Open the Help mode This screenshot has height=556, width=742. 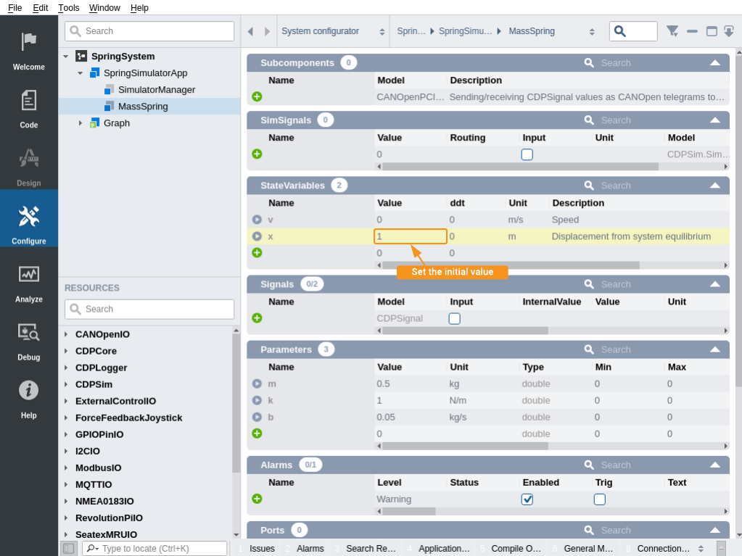(x=29, y=397)
